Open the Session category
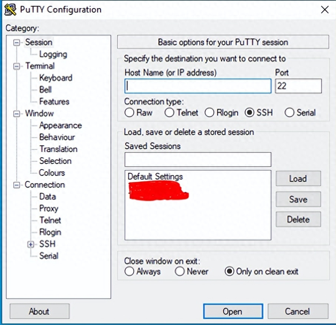The image size is (336, 325). click(x=39, y=42)
